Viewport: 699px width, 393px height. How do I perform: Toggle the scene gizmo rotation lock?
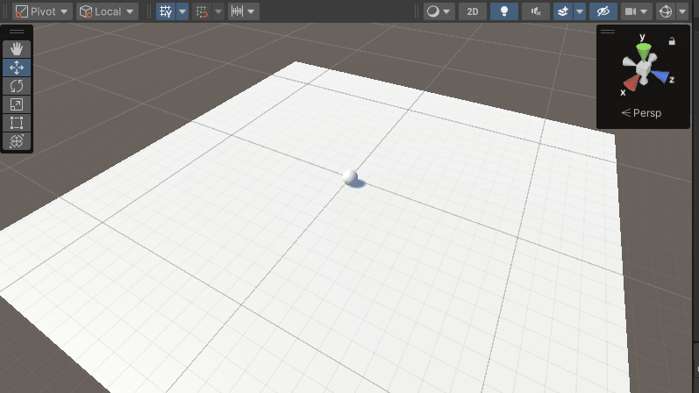click(x=672, y=41)
